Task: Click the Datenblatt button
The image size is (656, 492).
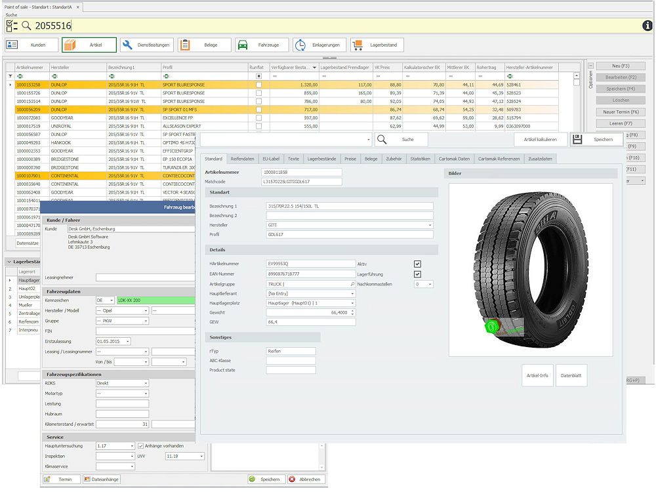Action: coord(571,375)
